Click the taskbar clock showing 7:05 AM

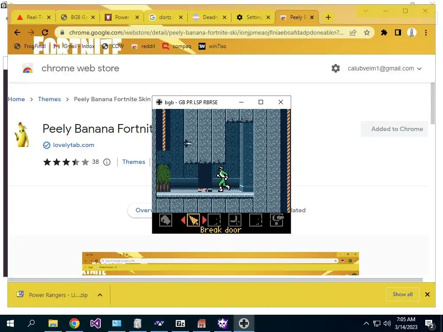[x=406, y=323]
